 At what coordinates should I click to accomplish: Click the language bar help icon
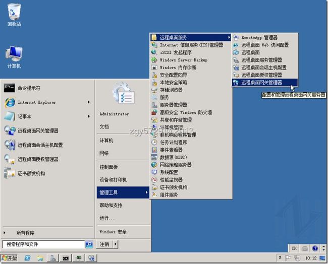click(x=315, y=248)
